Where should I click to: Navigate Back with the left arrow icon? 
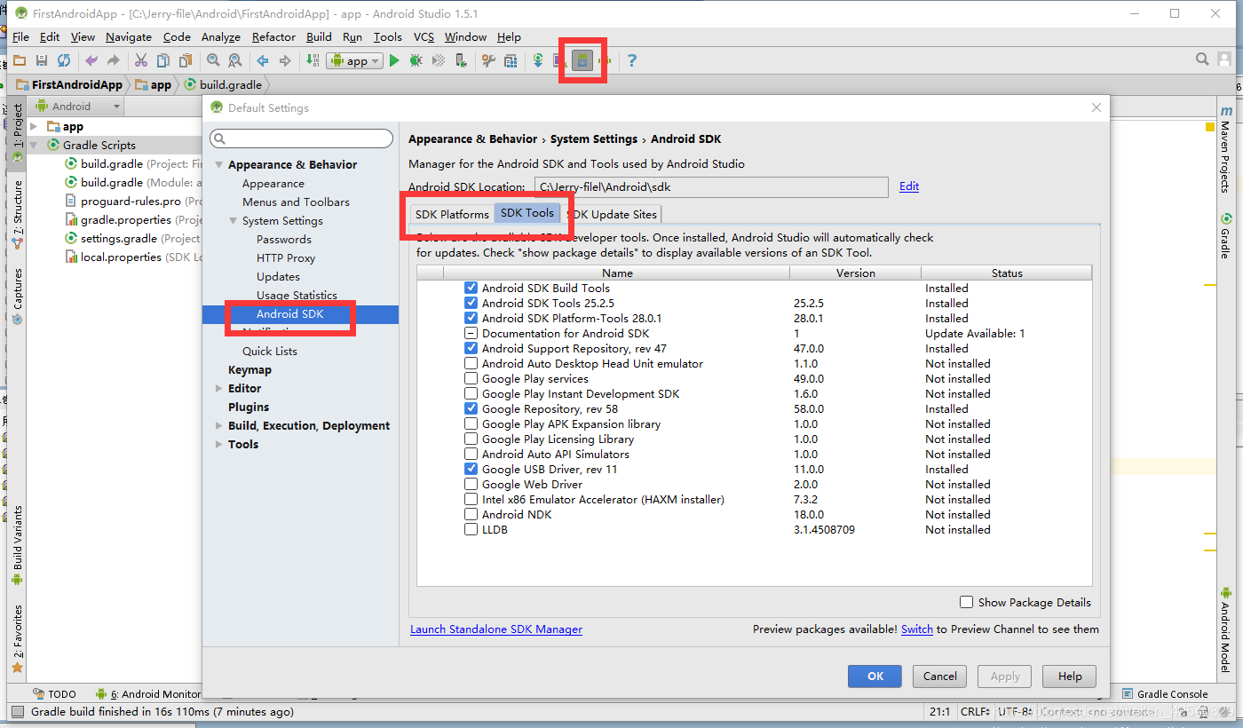(263, 60)
